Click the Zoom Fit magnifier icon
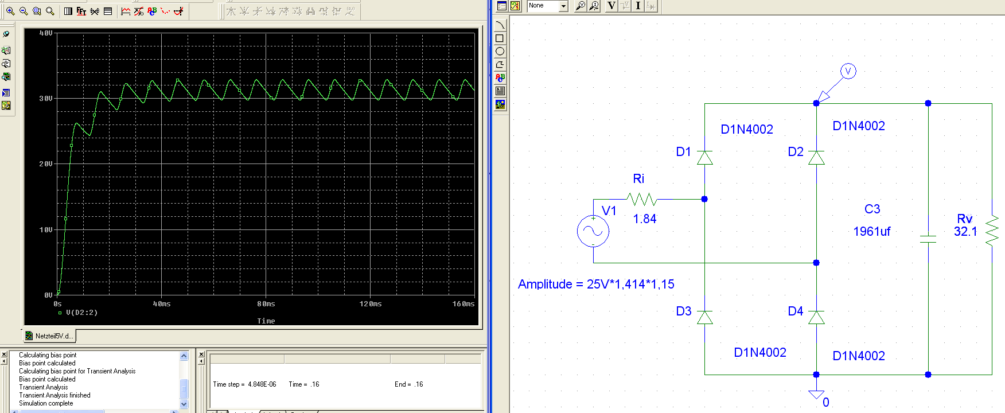The width and height of the screenshot is (1005, 413). (50, 11)
